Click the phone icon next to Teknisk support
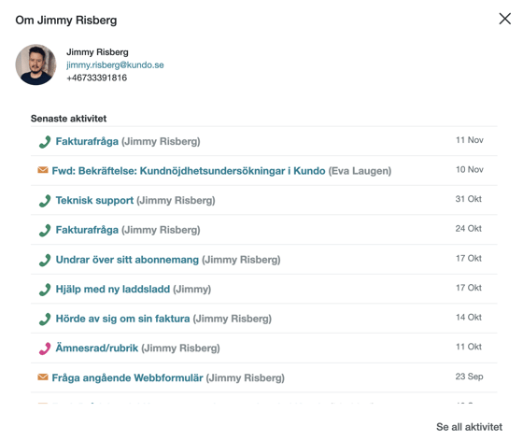This screenshot has width=523, height=441. click(x=45, y=201)
